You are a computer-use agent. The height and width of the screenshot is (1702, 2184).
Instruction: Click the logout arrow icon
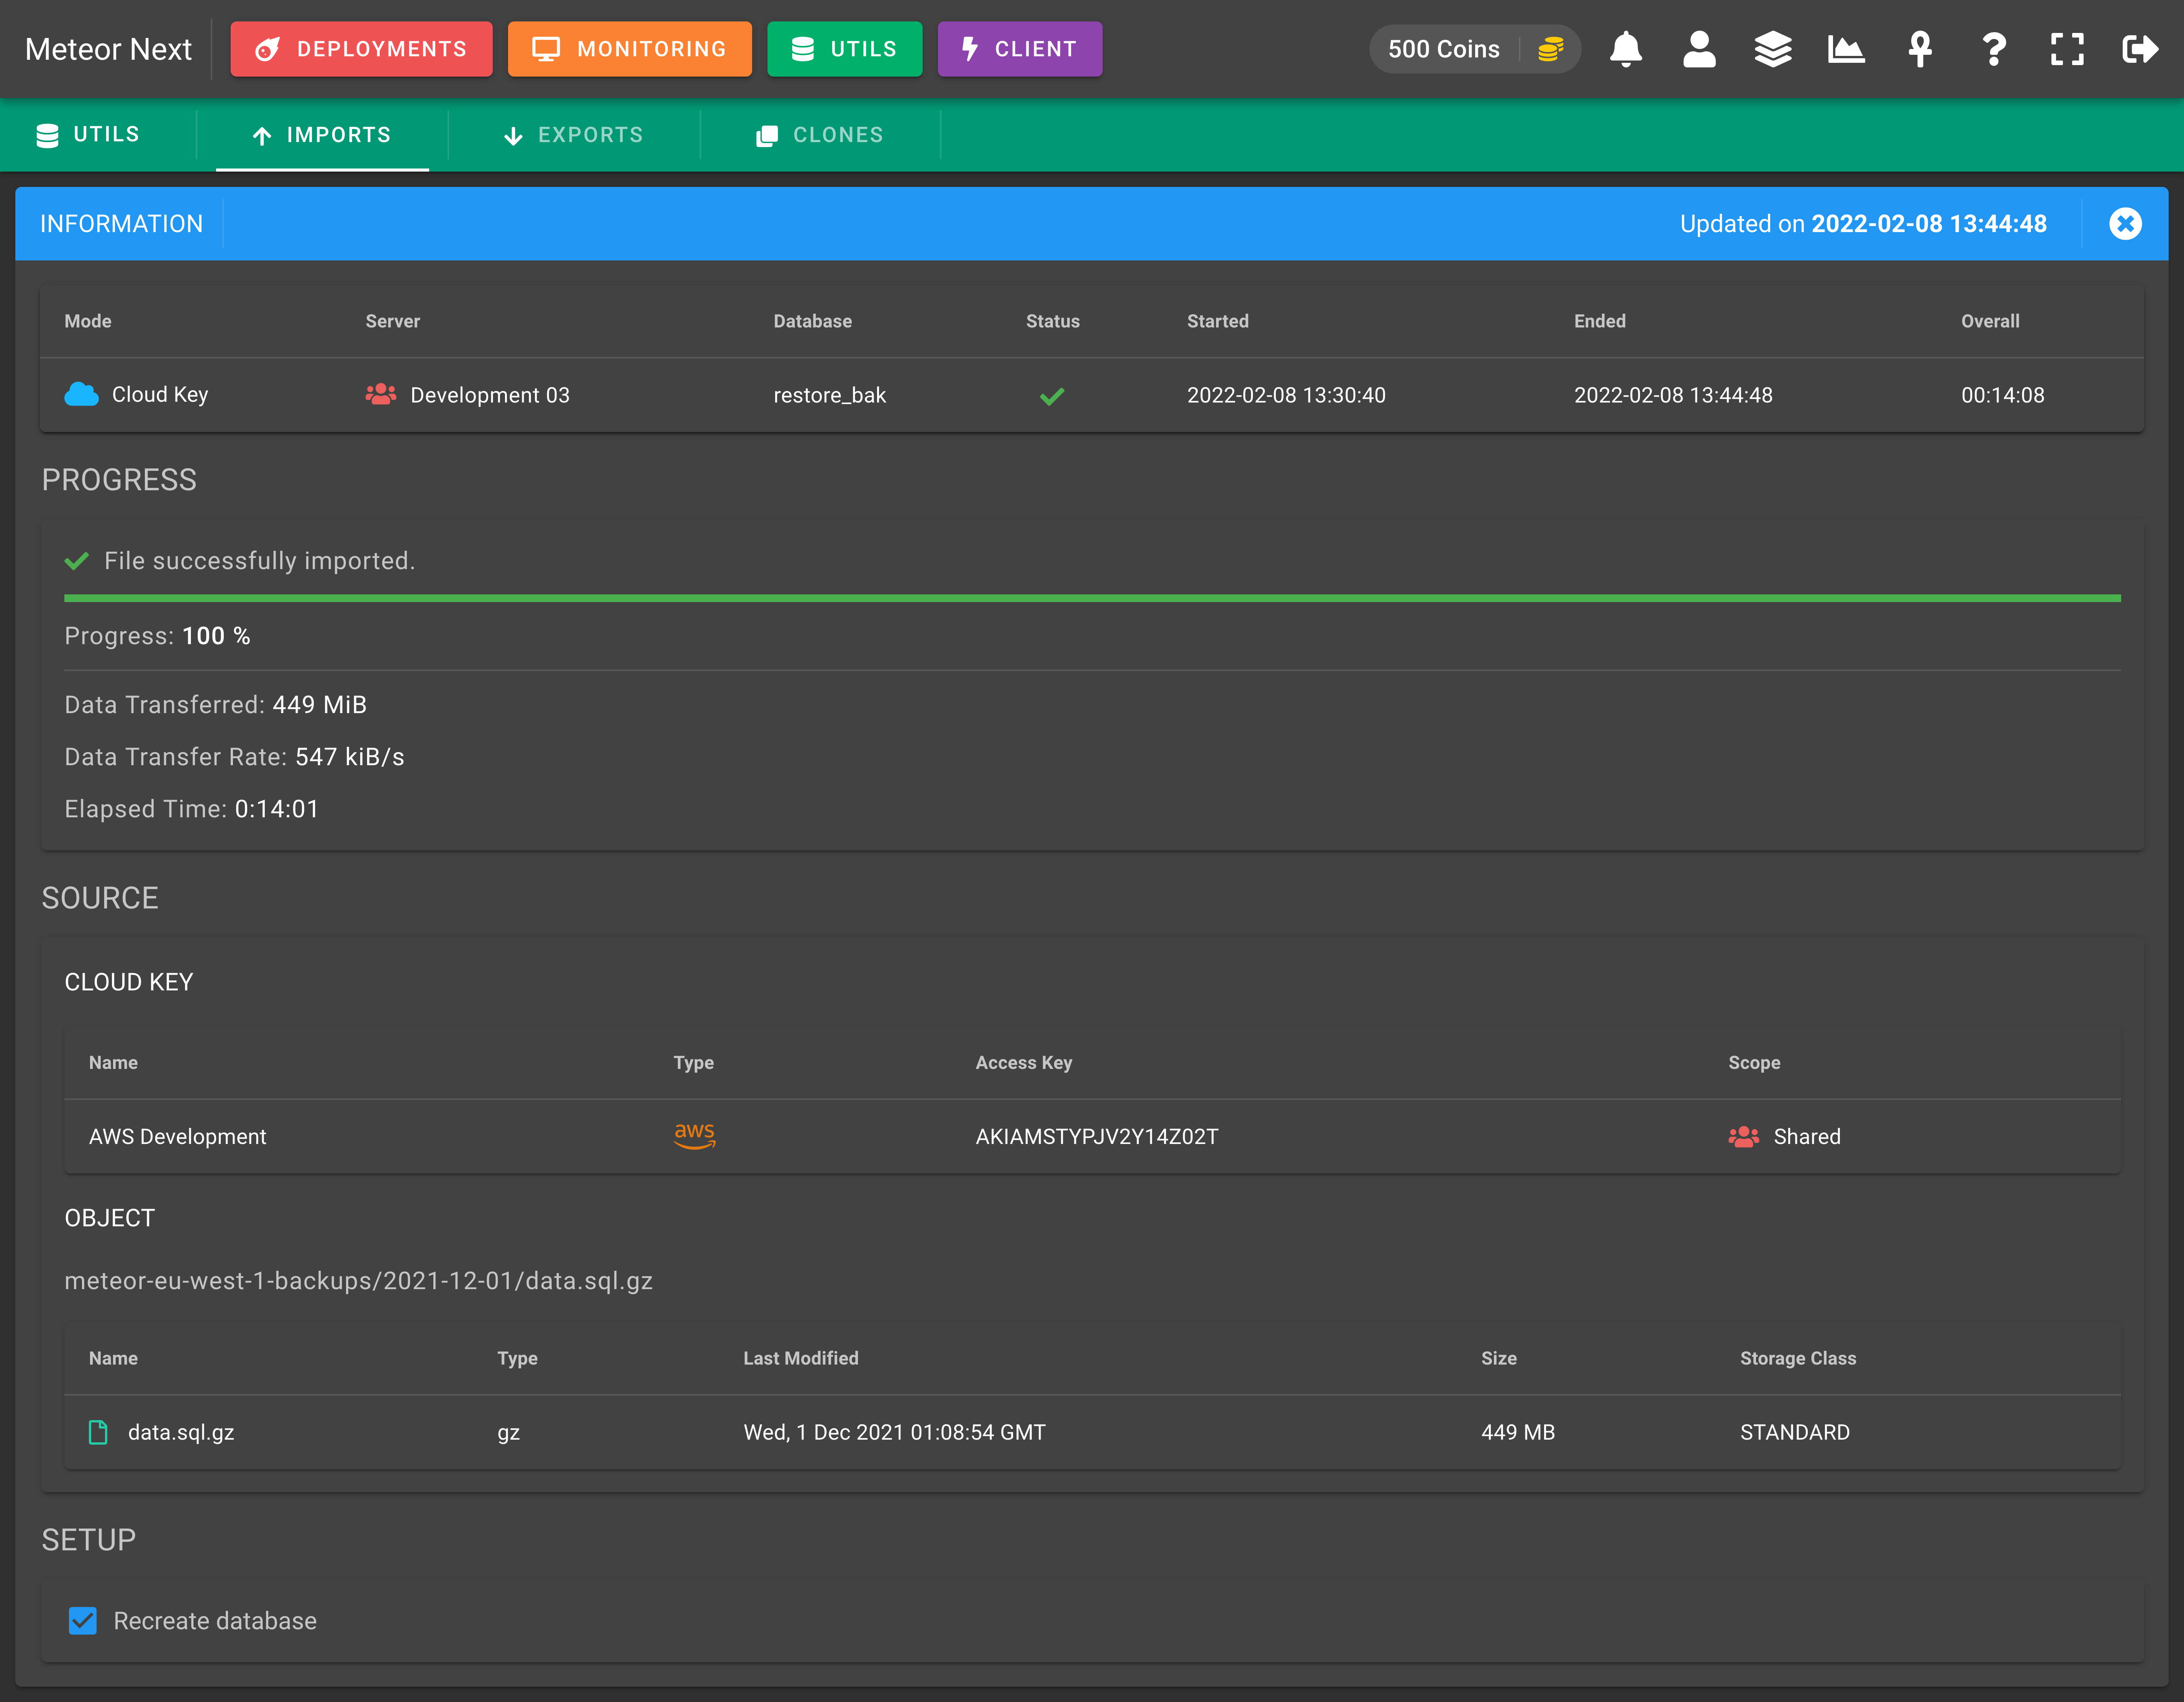coord(2140,49)
